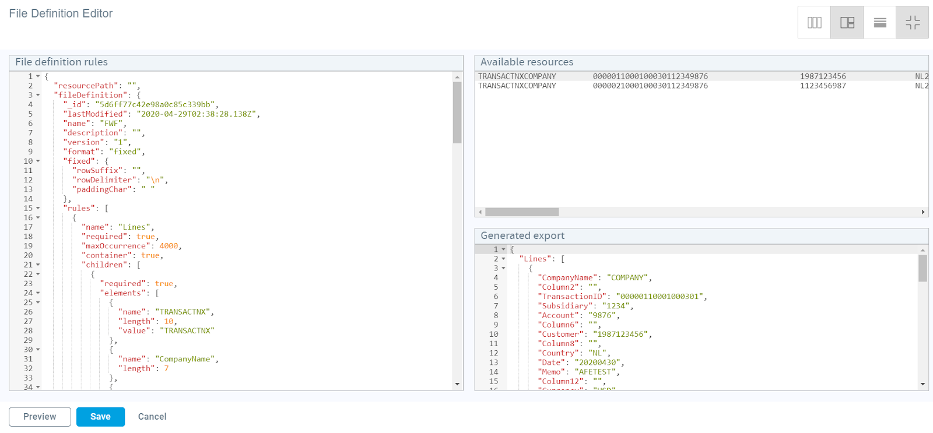Click the "lastModified" timestamp value

(x=197, y=114)
